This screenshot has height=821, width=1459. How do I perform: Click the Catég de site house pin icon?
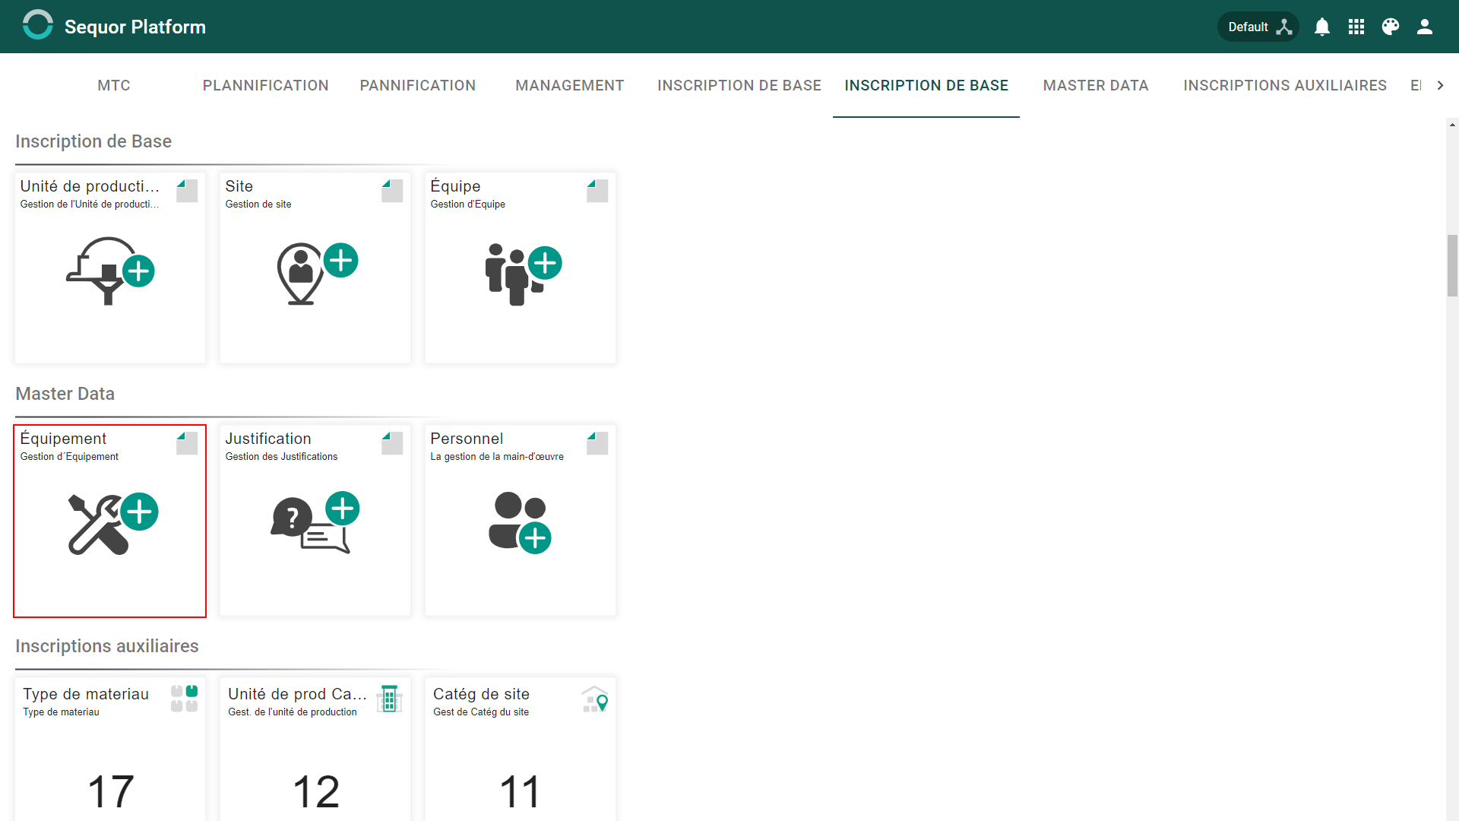(x=595, y=699)
